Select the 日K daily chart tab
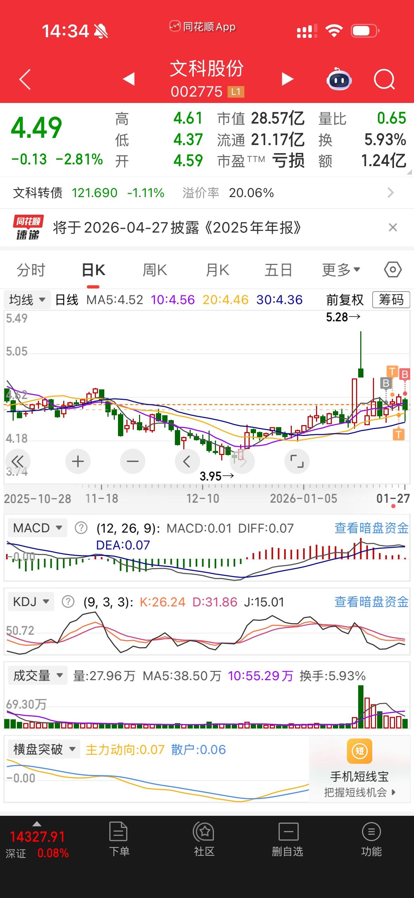Screen dimensions: 414x898 click(93, 270)
